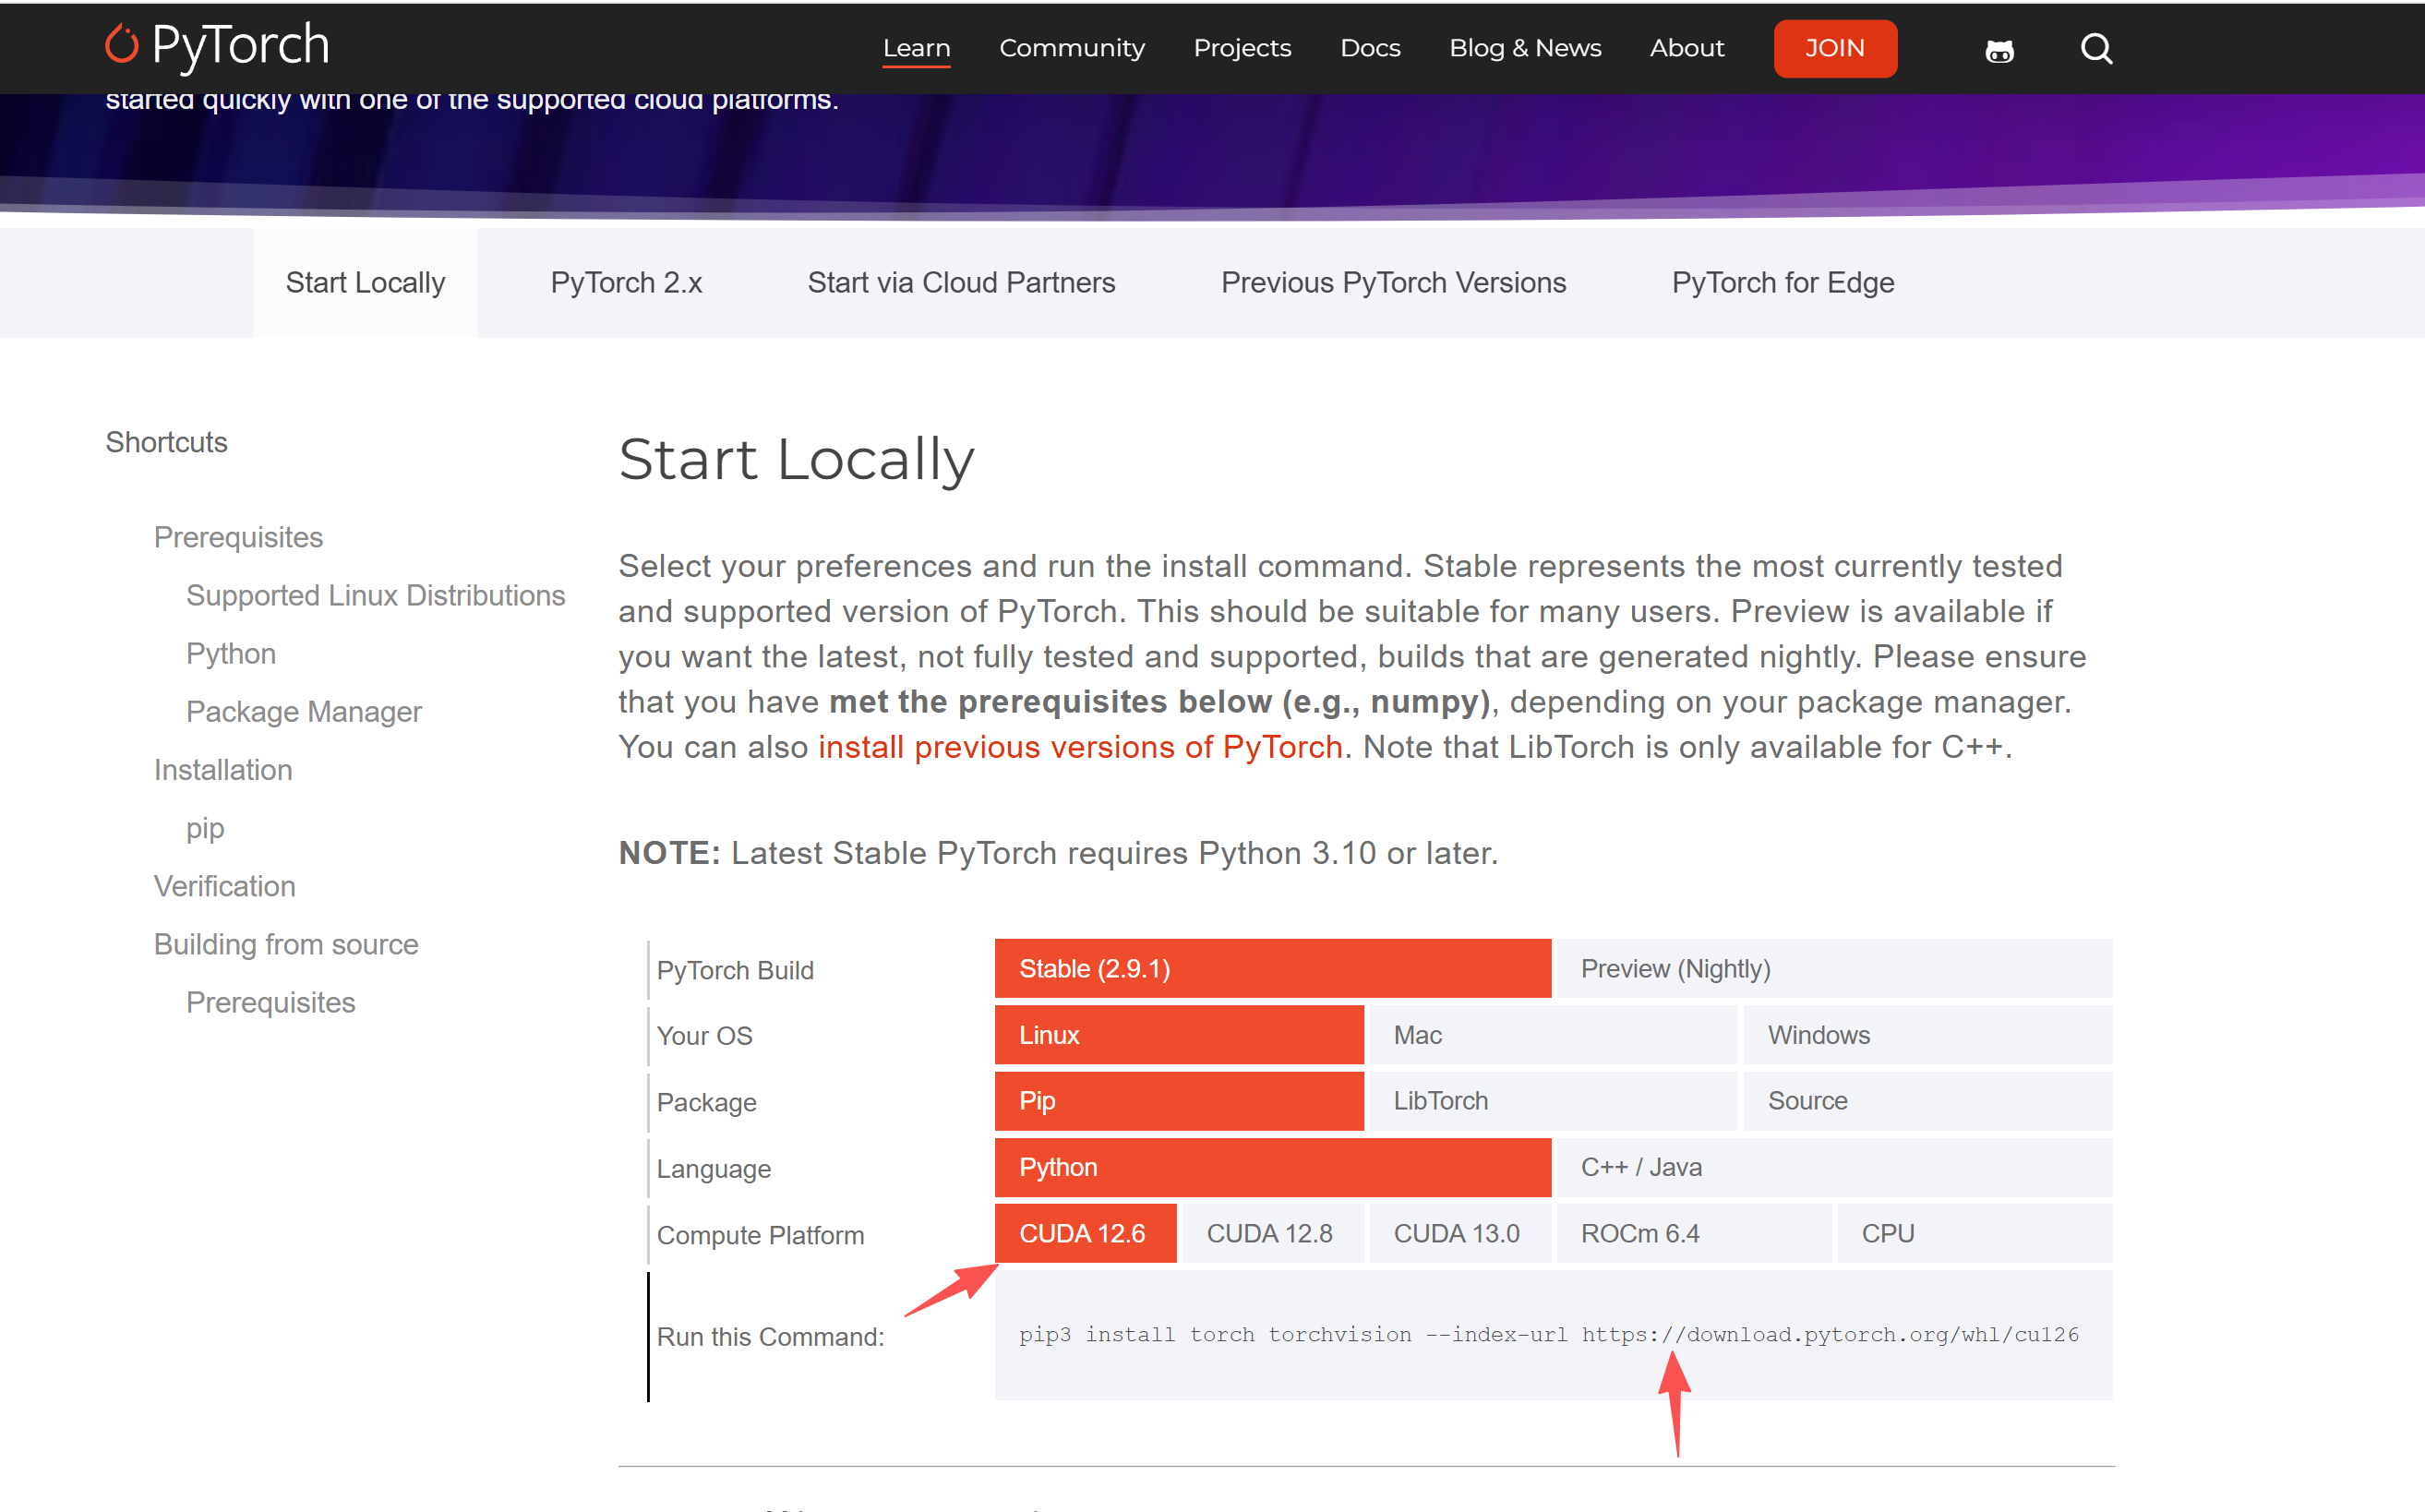2425x1512 pixels.
Task: Click the PyTorch flame logo icon
Action: tap(122, 44)
